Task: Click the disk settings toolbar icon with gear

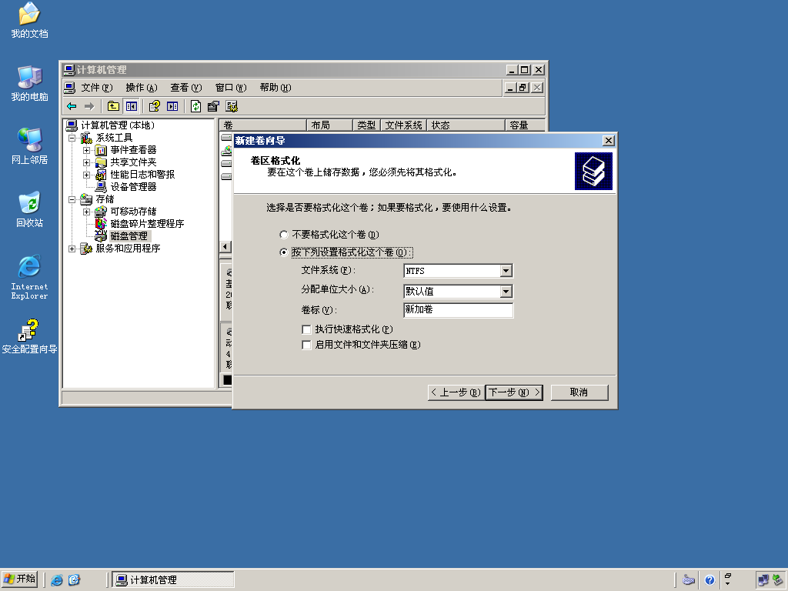Action: (232, 106)
